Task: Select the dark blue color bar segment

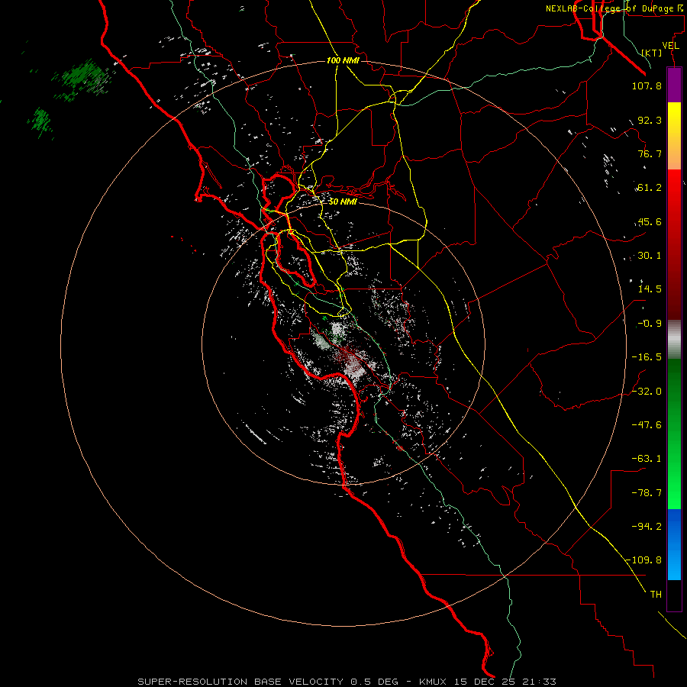Action: [x=674, y=526]
